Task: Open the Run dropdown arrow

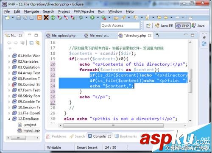Action: pyautogui.click(x=98, y=18)
